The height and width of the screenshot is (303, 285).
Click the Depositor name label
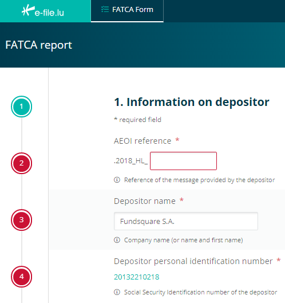pos(145,201)
